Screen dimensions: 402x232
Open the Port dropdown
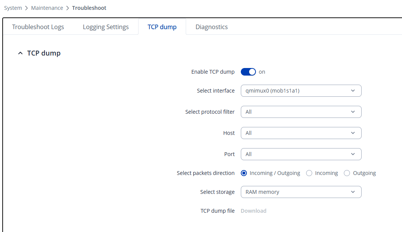[x=301, y=154]
